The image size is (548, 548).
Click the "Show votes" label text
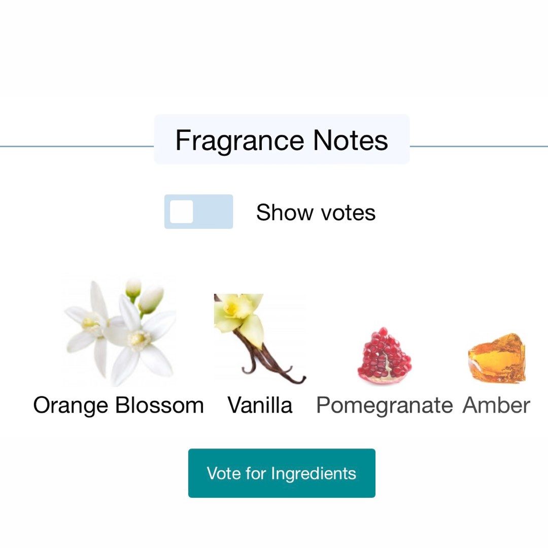tap(316, 212)
